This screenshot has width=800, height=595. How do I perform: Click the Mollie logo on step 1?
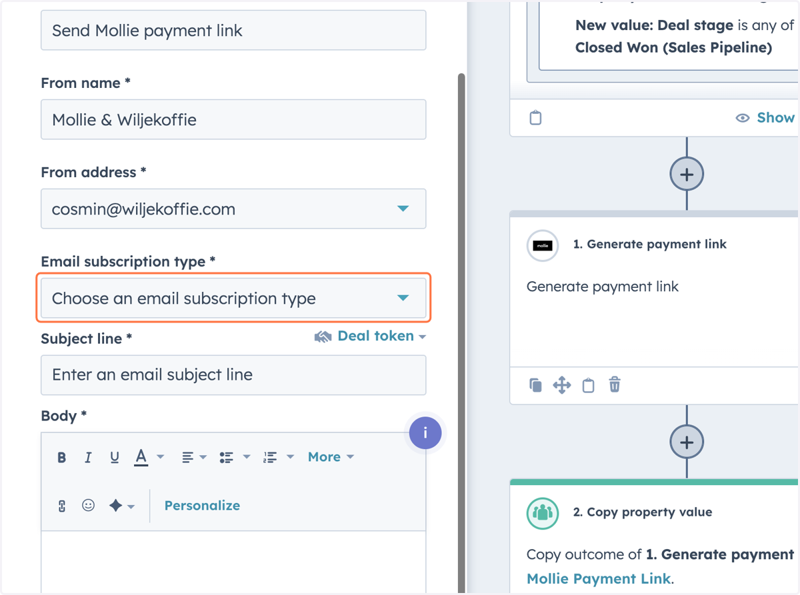click(543, 245)
